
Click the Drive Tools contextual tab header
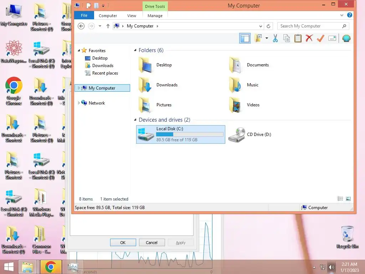pyautogui.click(x=155, y=6)
